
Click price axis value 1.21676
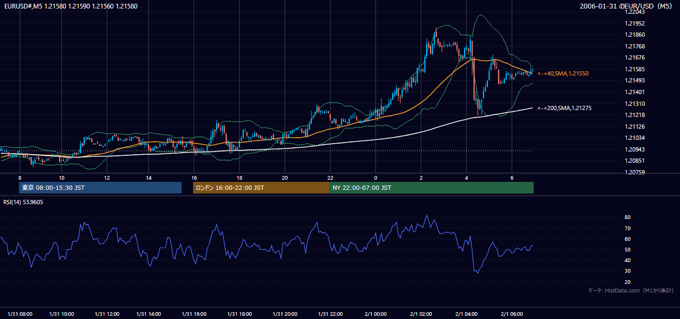point(635,57)
